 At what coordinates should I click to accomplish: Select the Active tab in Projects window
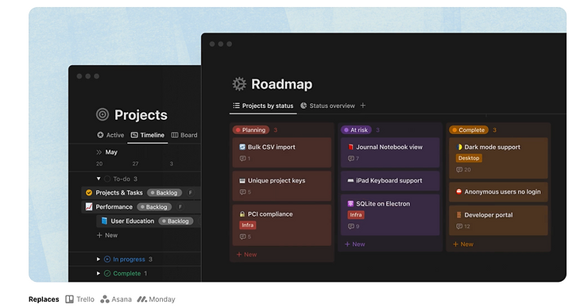[x=110, y=135]
